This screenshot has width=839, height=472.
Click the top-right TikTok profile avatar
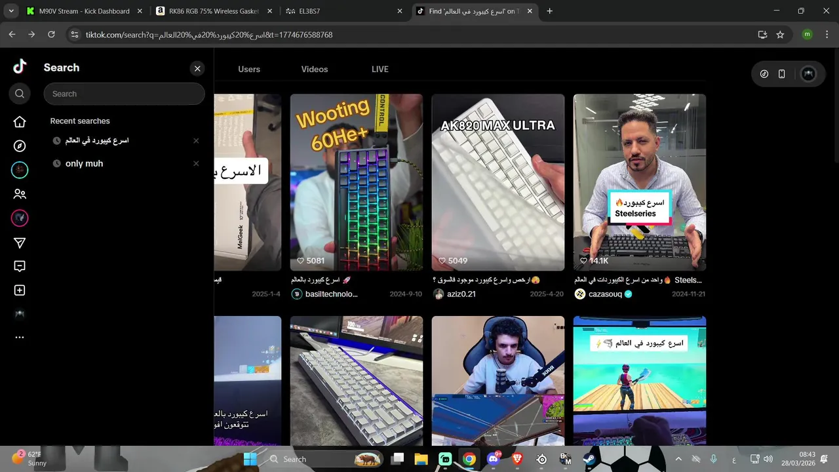coord(808,74)
